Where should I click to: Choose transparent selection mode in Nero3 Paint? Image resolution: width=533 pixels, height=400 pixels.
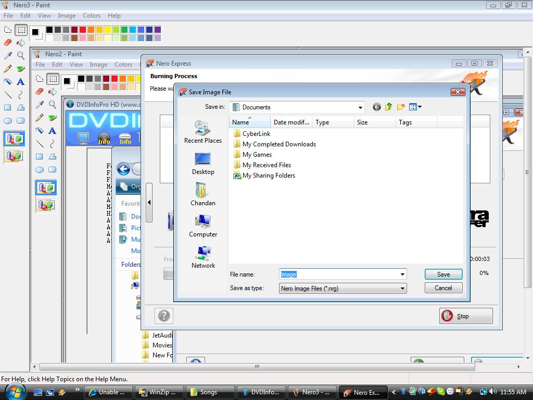click(x=14, y=156)
